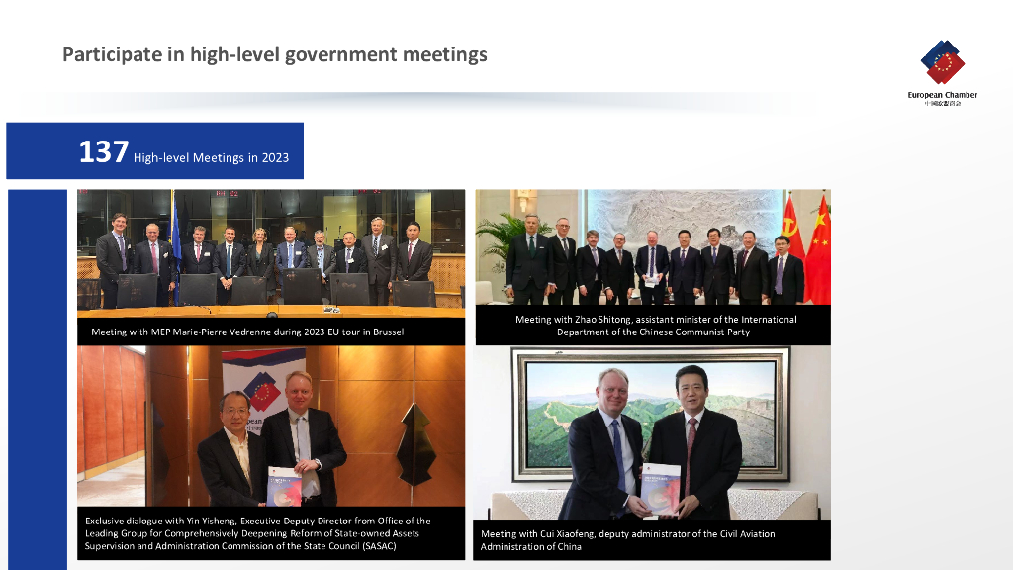Click the European Chamber banner in bottom-left photo
Image resolution: width=1013 pixels, height=570 pixels.
point(263,388)
